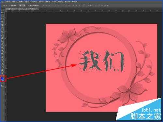The height and width of the screenshot is (122, 163).
Task: Select the Move tool in the toolbox
Action: coord(2,12)
